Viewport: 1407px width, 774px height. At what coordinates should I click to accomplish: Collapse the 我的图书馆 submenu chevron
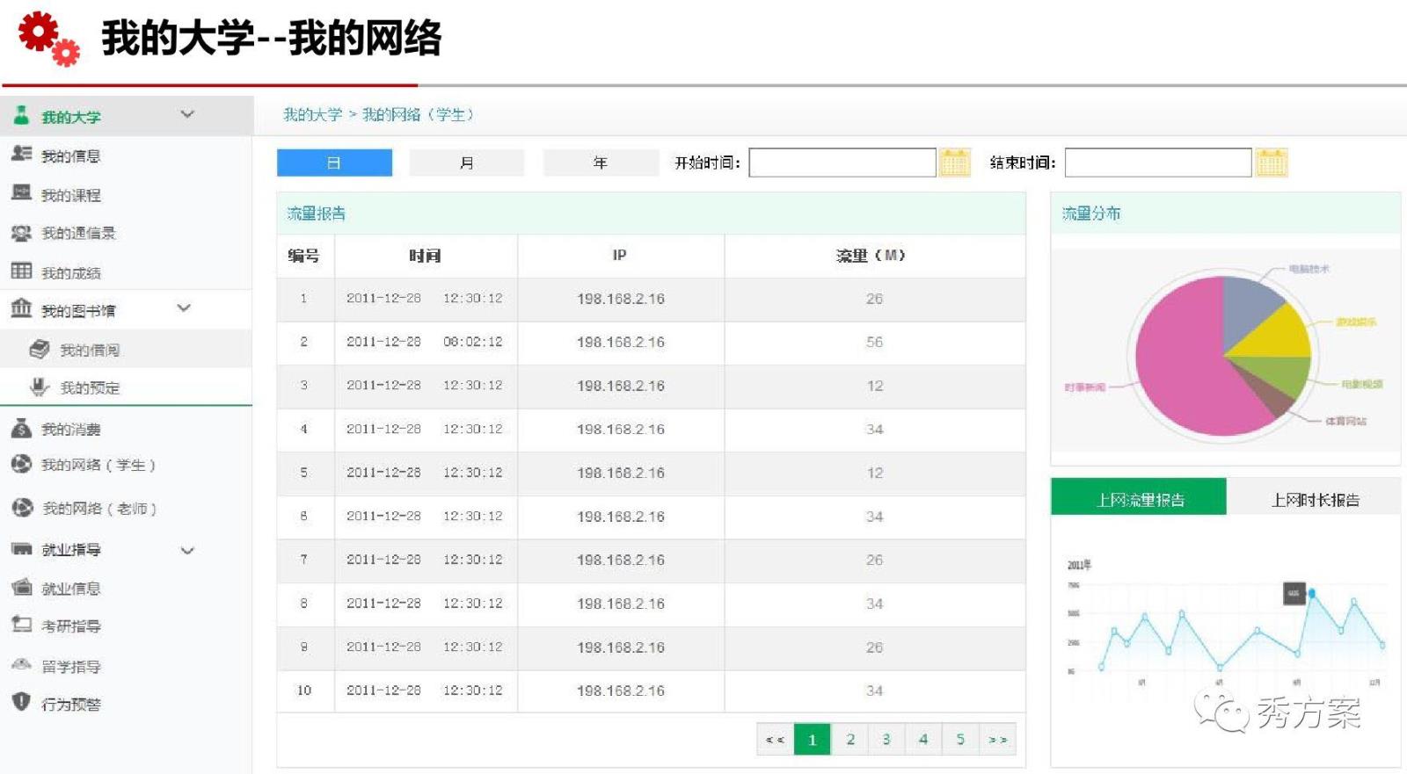click(184, 308)
